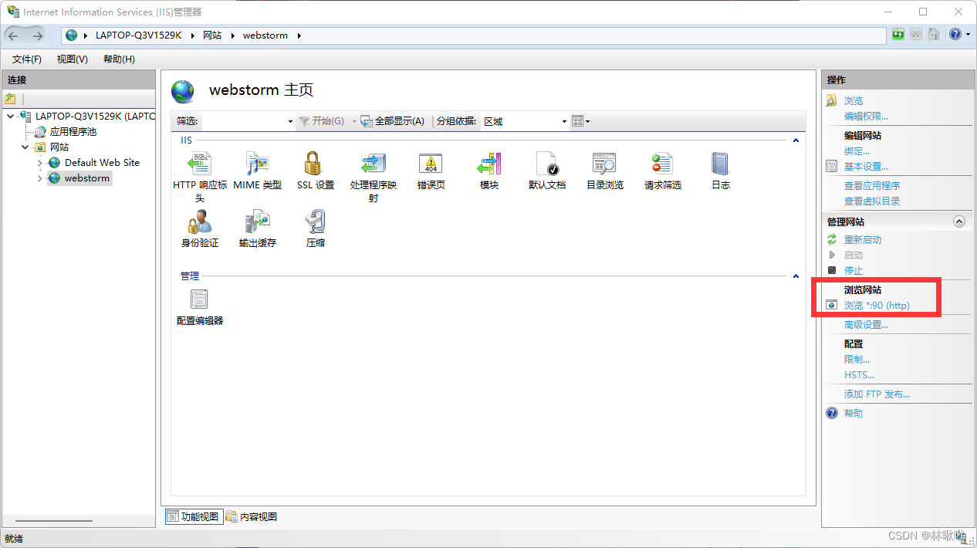Click the home icon in address bar
This screenshot has width=977, height=548.
point(934,35)
